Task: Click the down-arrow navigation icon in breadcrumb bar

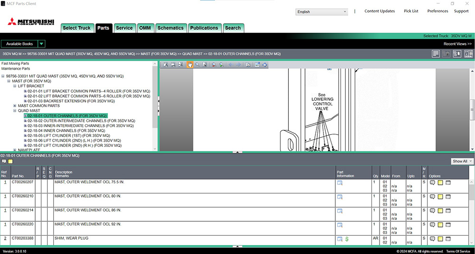Action: [x=457, y=54]
